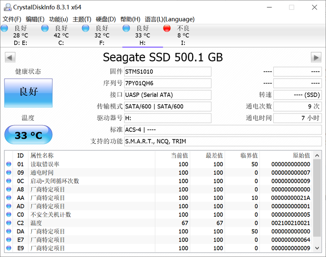
Task: Open the 主题(T) menu
Action: coord(82,19)
